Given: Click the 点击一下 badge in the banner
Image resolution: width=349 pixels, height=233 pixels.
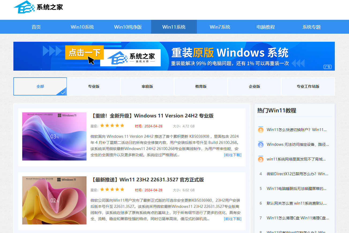Looking at the screenshot, I should (x=84, y=52).
